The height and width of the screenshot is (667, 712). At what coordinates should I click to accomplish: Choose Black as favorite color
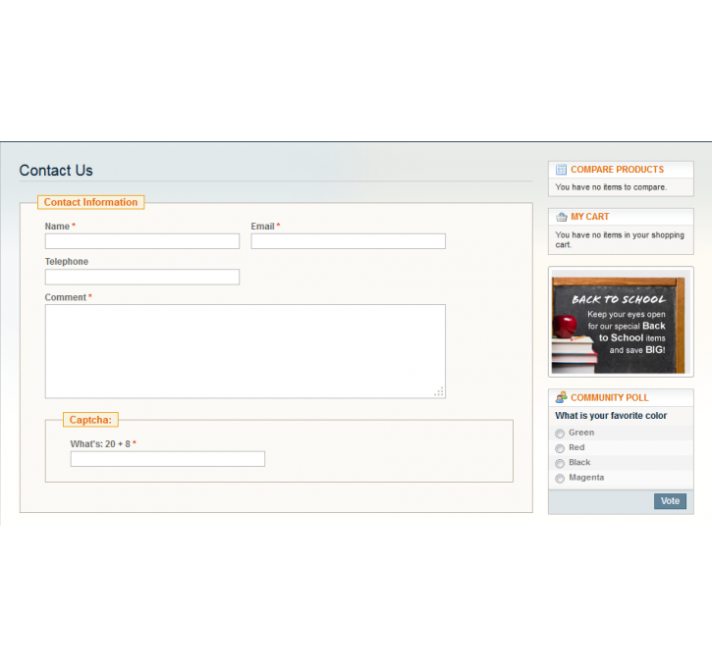[x=560, y=463]
